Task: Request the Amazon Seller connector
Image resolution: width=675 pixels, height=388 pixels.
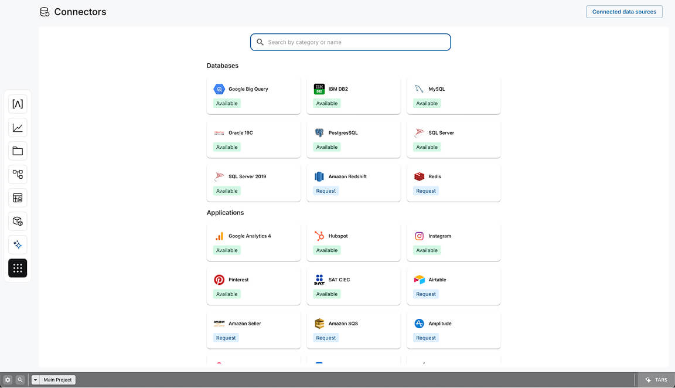Action: click(226, 338)
